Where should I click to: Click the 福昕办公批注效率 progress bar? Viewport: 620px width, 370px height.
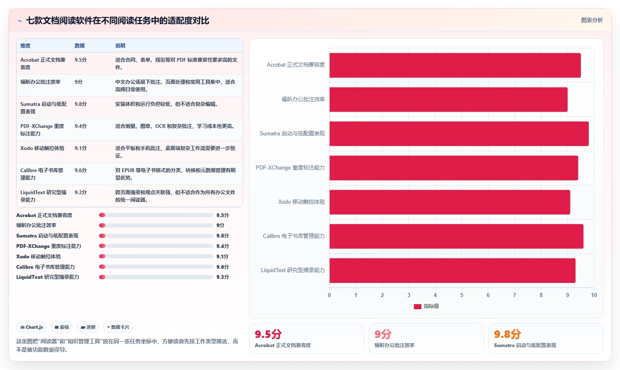[x=156, y=225]
